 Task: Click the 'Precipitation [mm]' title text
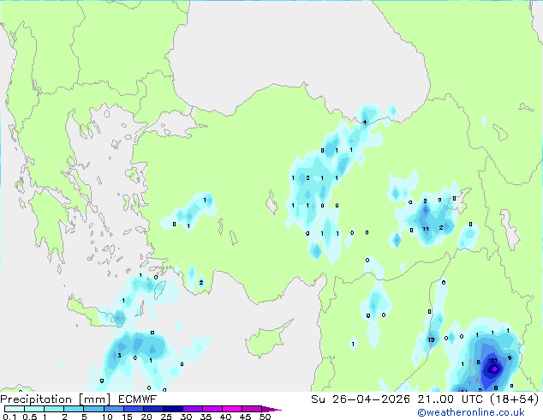click(x=56, y=399)
